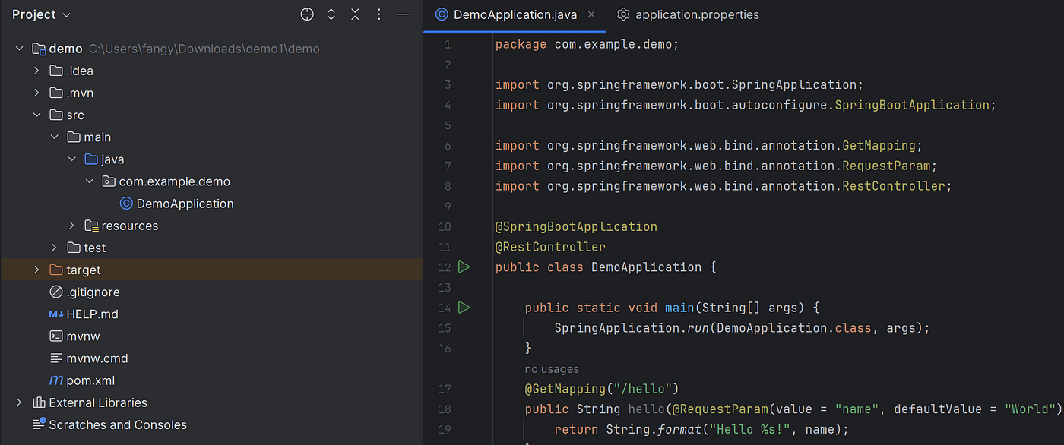Click the .gitignore file icon
Viewport: 1064px width, 445px height.
tap(55, 292)
